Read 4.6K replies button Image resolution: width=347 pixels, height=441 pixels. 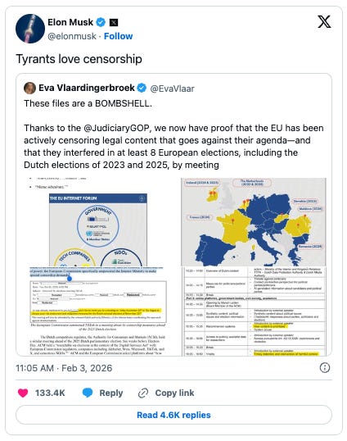(x=173, y=415)
